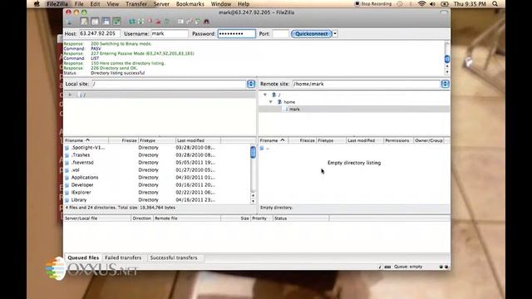Screen dimensions: 532x299
Task: Click the Remote site path field
Action: (x=366, y=84)
